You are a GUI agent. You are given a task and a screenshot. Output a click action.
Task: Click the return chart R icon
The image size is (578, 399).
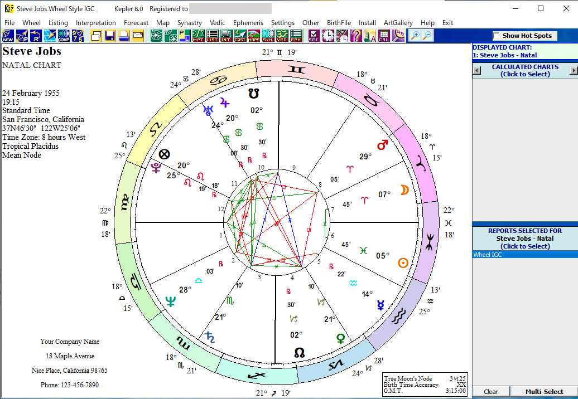36,36
